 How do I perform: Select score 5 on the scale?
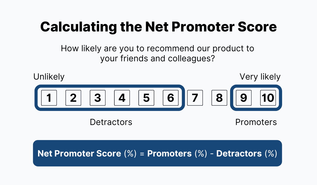(x=146, y=98)
